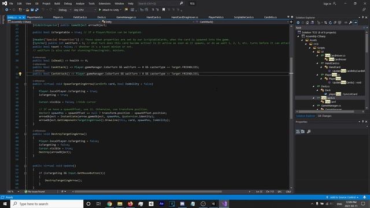
Task: Switch to the GameManager.cs tab
Action: [x=126, y=17]
